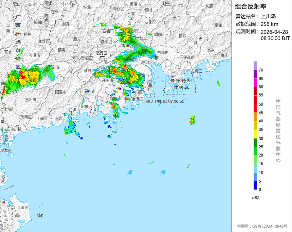Select the cyan 10–15 dBZ legend segment
292x232 pixels.
click(255, 168)
